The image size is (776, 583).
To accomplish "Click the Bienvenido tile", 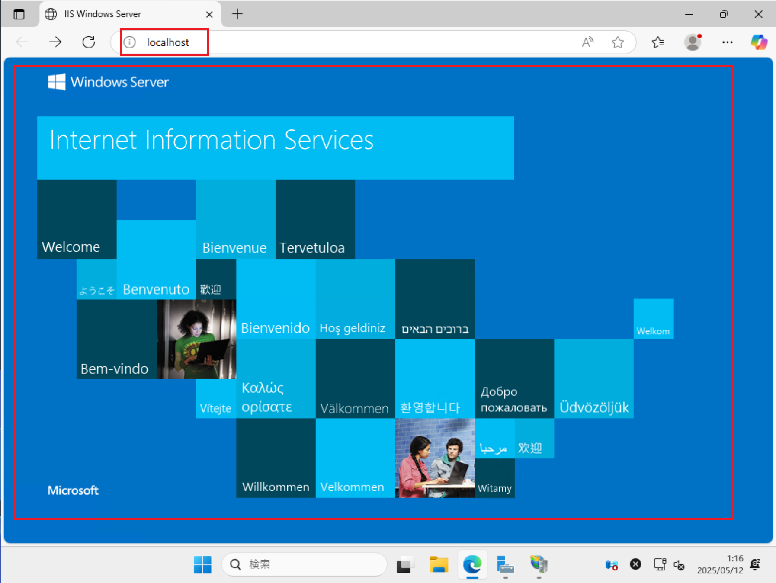I will click(x=276, y=299).
